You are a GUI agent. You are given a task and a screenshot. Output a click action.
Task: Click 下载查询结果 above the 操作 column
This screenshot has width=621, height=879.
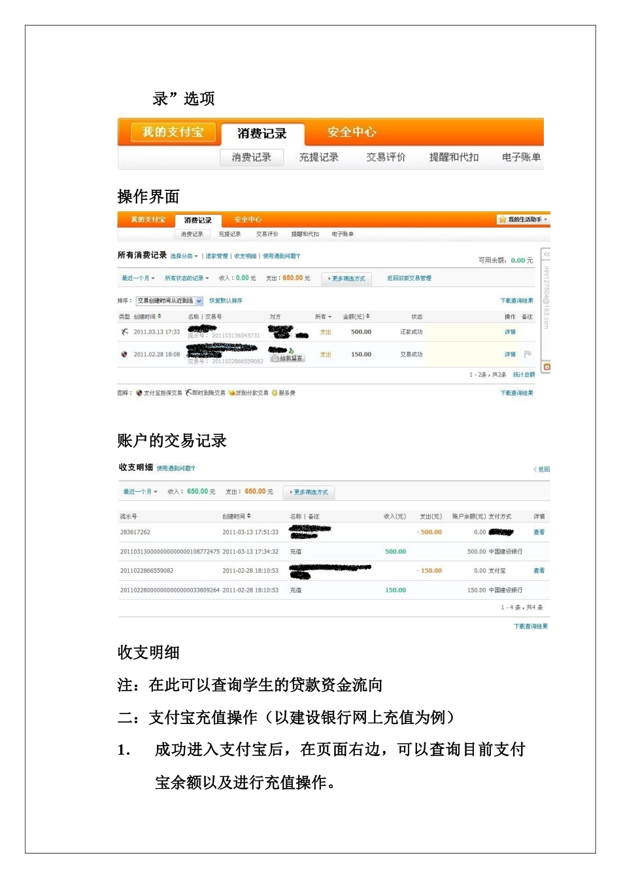click(x=516, y=301)
